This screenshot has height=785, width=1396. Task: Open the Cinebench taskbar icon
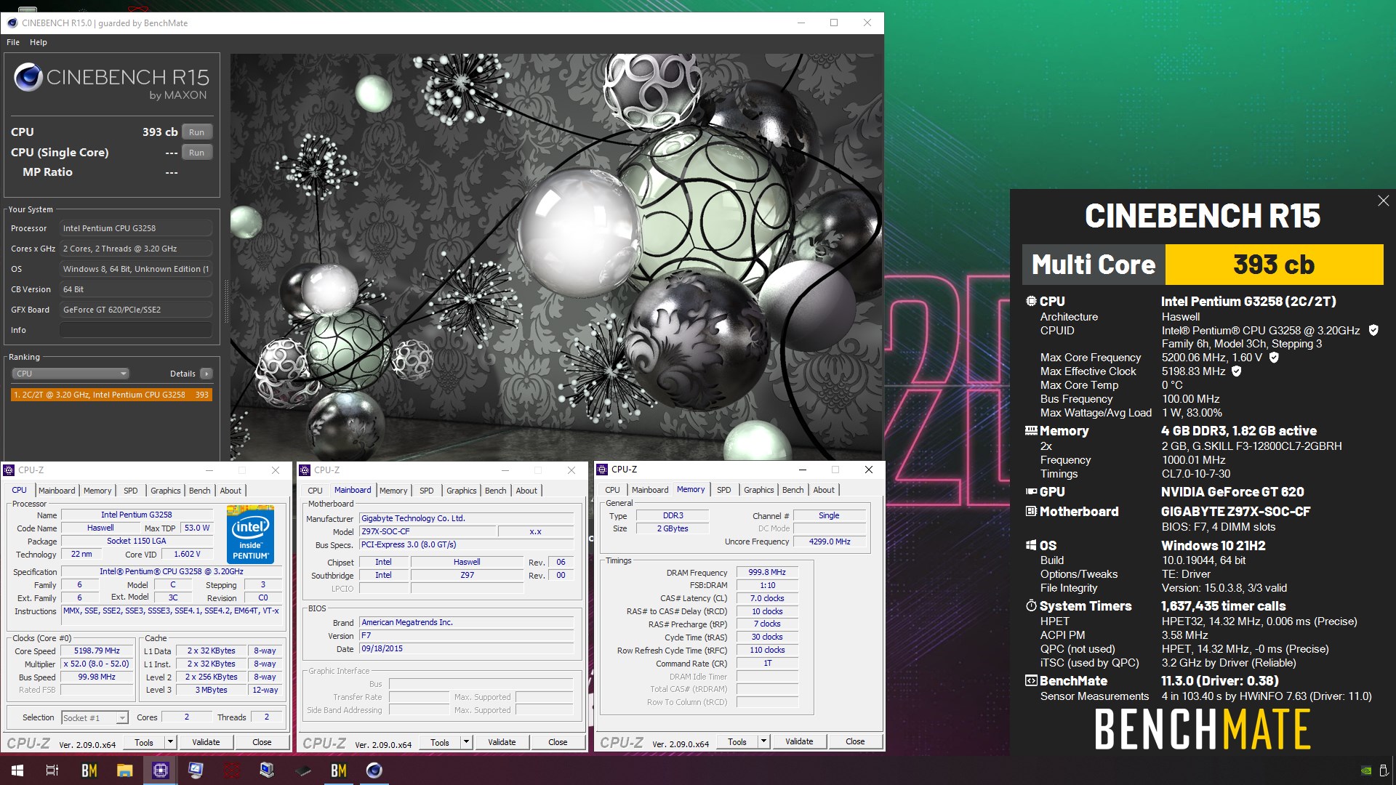point(374,770)
